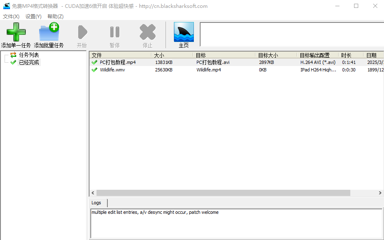Click the 0KB target size cell

point(263,70)
